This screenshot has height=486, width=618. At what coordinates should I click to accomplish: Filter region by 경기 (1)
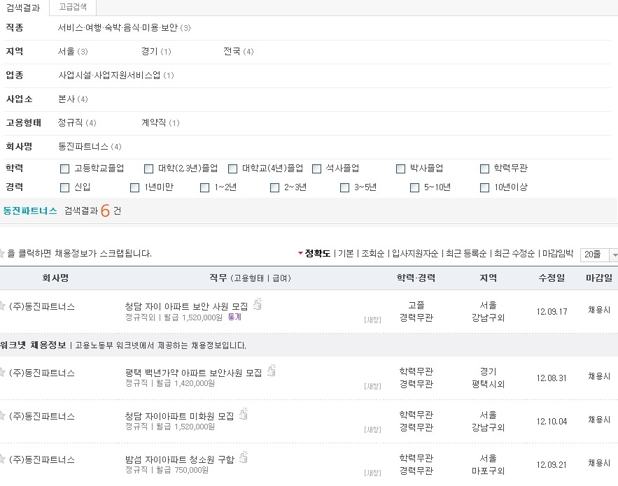157,51
